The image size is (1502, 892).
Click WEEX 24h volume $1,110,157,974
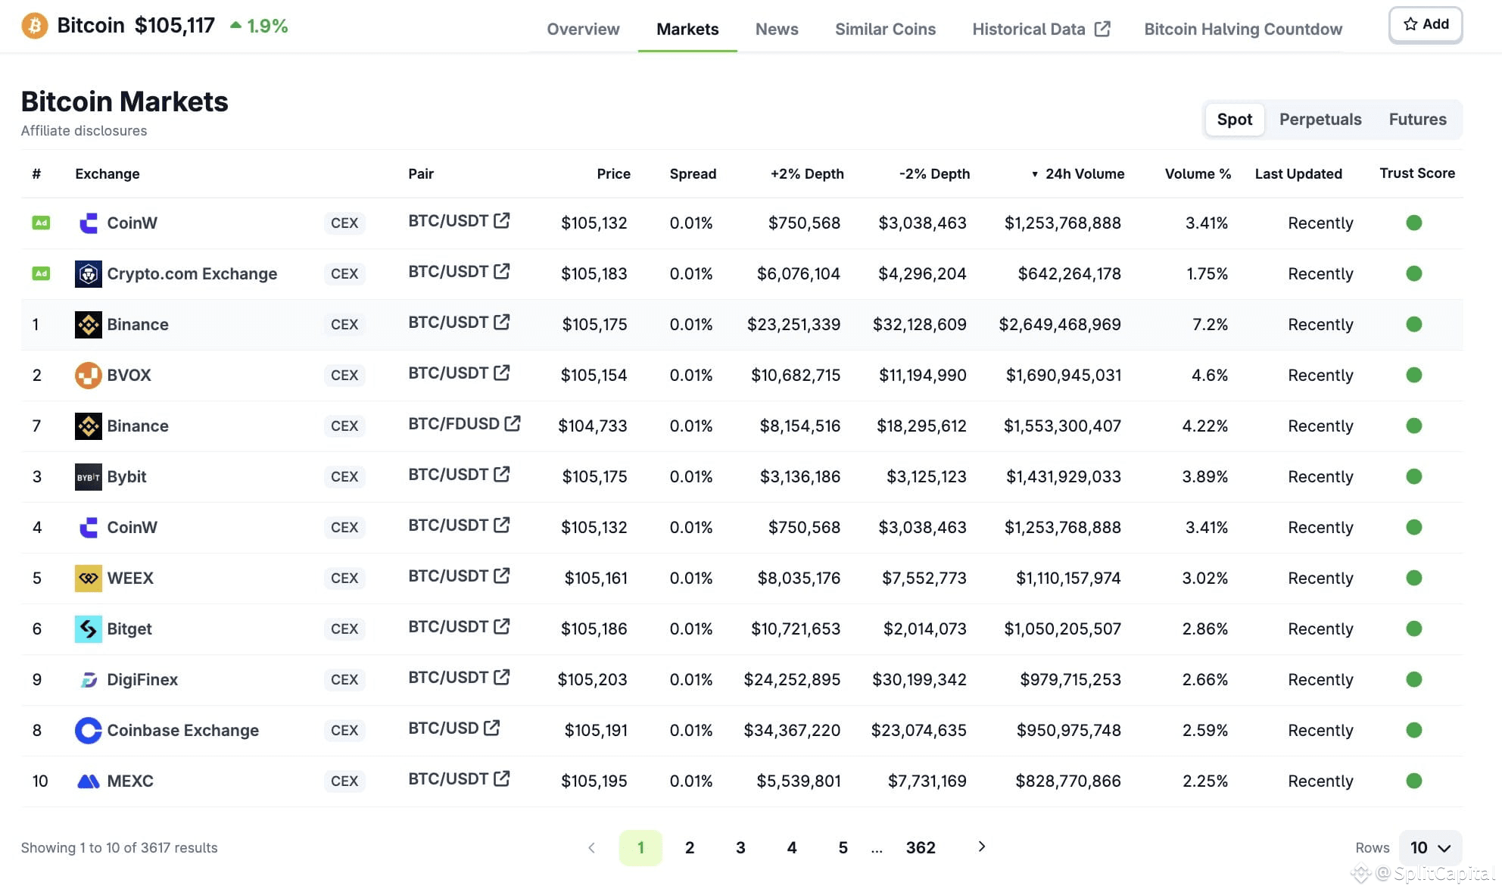[1068, 578]
